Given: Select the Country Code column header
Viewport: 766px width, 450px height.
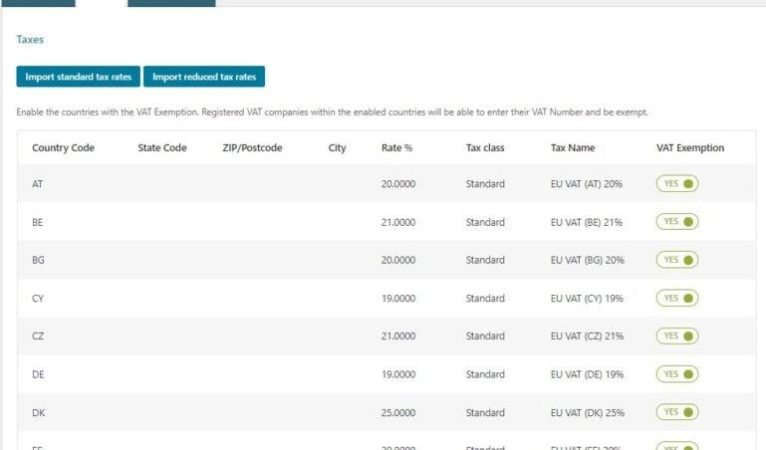Looking at the screenshot, I should click(x=63, y=148).
